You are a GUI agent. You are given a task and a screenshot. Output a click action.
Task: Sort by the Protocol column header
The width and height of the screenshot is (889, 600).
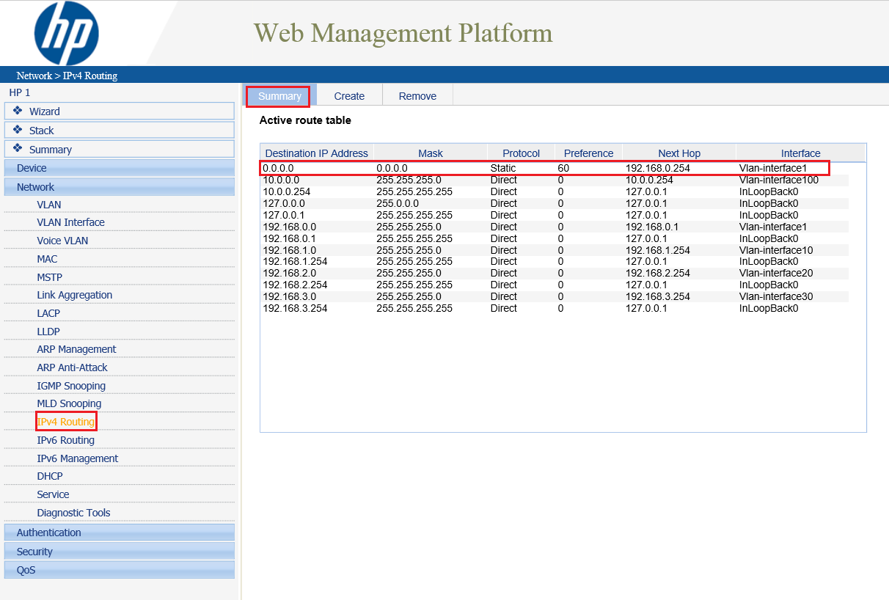[522, 153]
